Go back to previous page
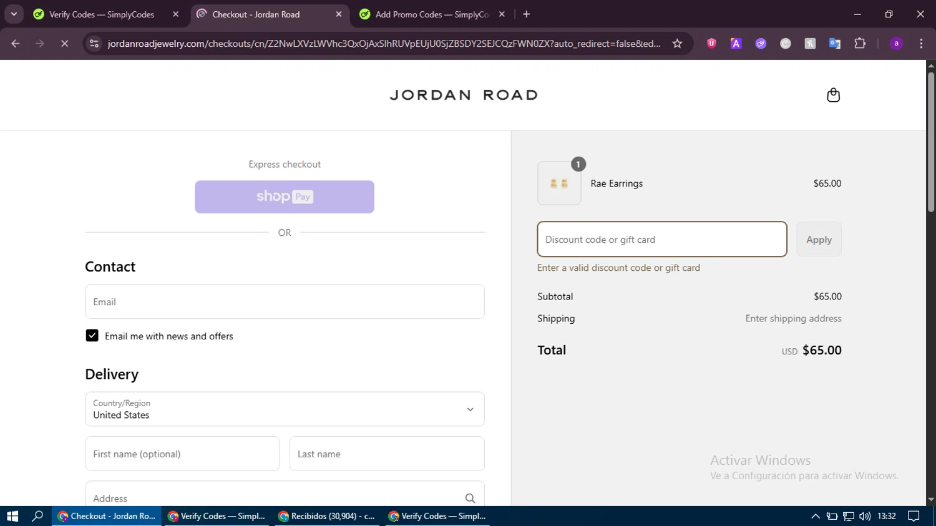This screenshot has width=936, height=526. (16, 44)
